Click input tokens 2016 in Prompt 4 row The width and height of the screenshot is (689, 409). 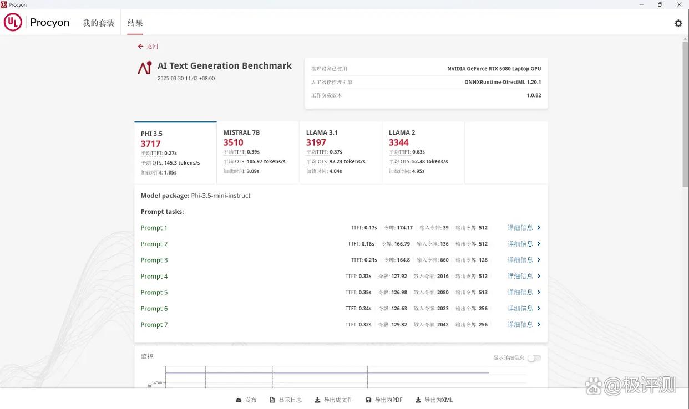[443, 276]
